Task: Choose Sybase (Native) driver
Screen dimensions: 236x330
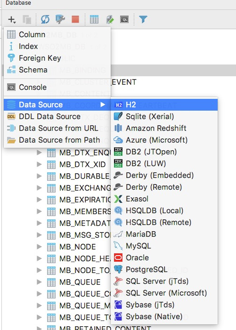Action: tap(164, 317)
